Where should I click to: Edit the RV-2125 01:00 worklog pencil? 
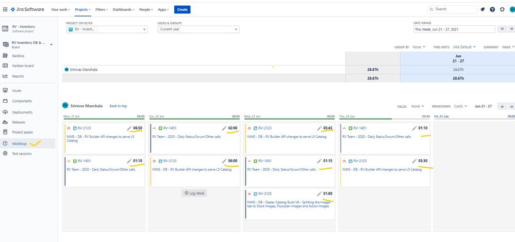pos(319,193)
